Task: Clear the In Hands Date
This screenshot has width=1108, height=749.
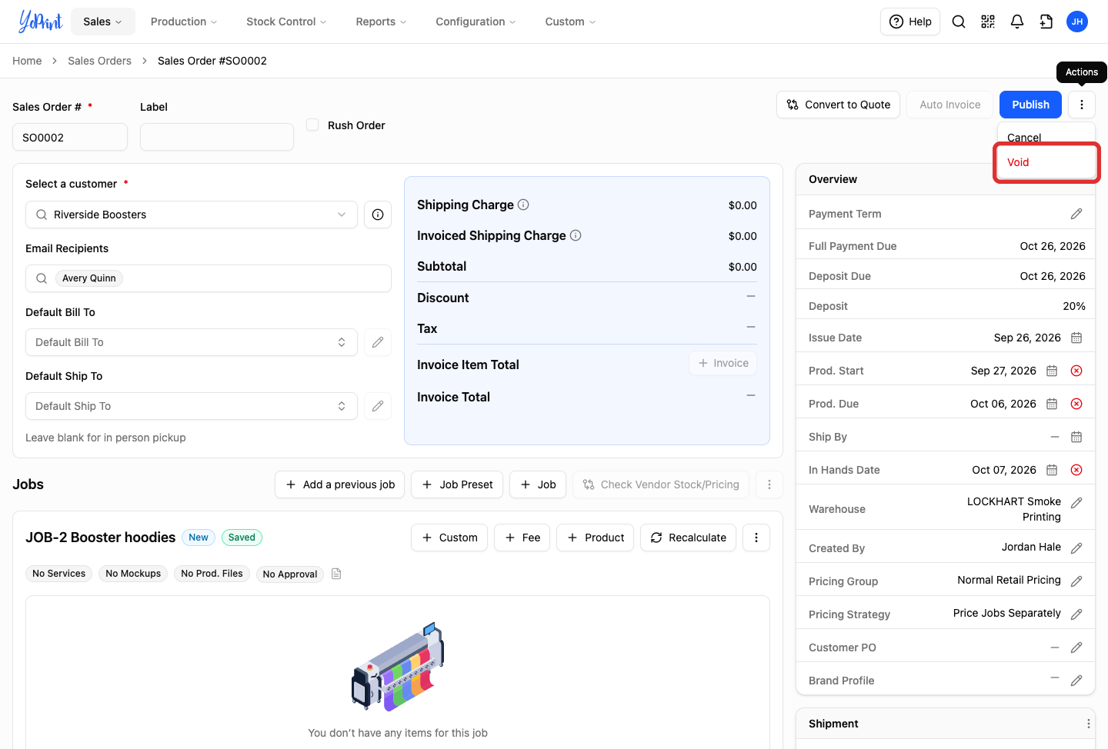Action: coord(1076,470)
